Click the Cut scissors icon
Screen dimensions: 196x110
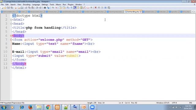tap(26, 8)
